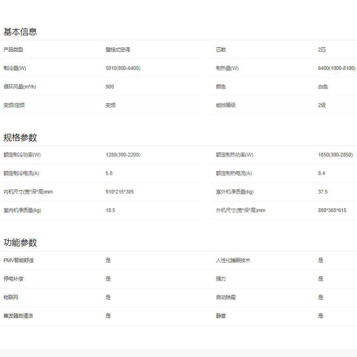
Task: Click the 能效等级 label
Action: 226,105
